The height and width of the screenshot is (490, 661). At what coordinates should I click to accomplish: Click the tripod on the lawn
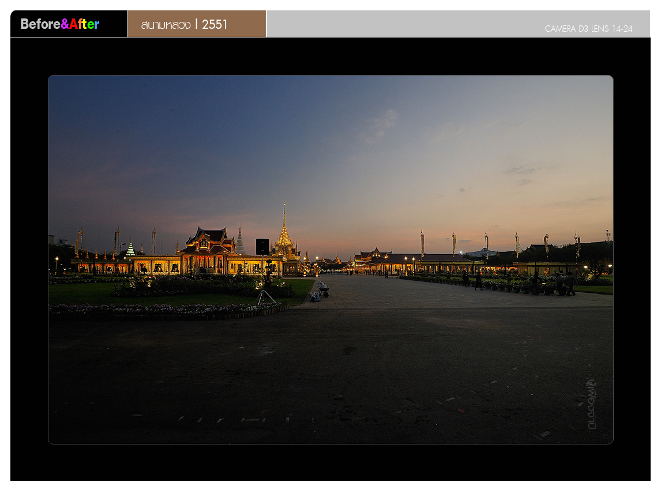[x=266, y=297]
